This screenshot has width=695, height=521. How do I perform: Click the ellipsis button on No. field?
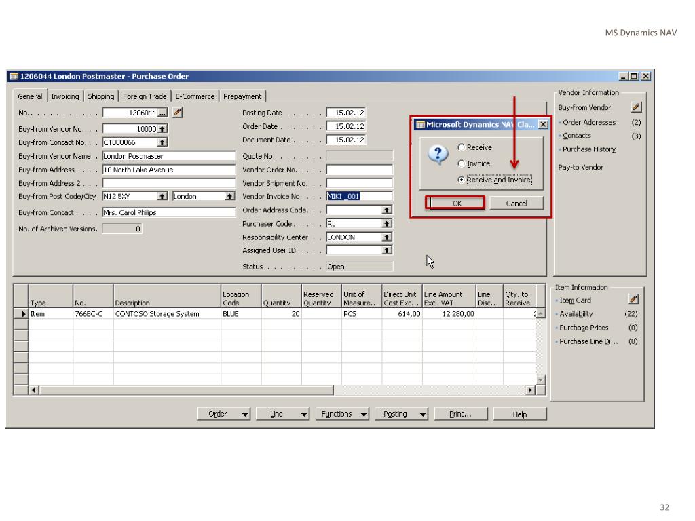point(163,113)
